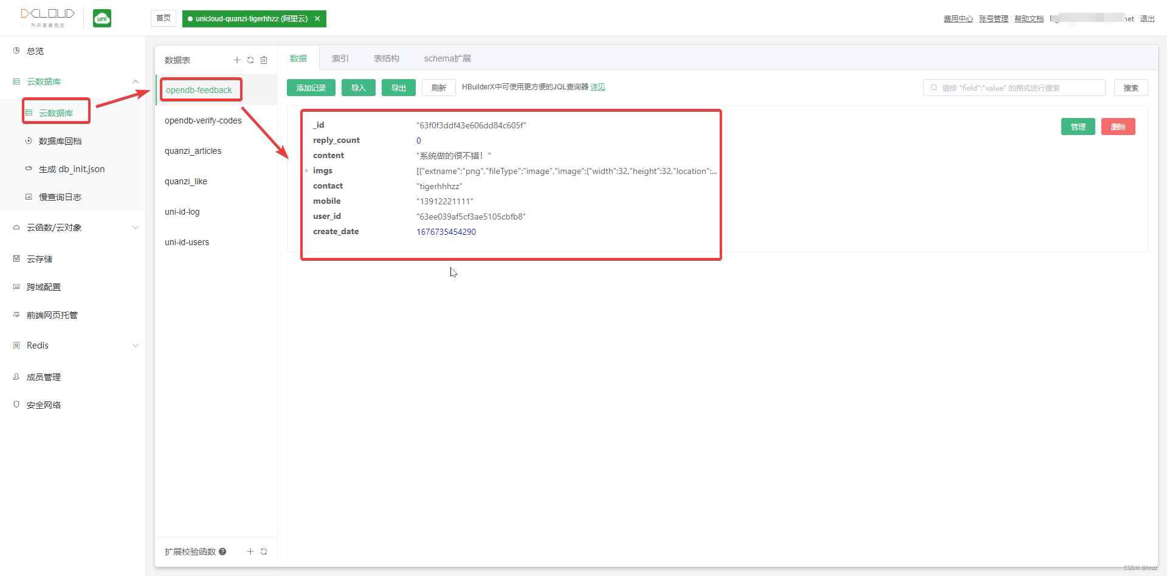
Task: Switch to the 数据 tab
Action: click(x=298, y=58)
